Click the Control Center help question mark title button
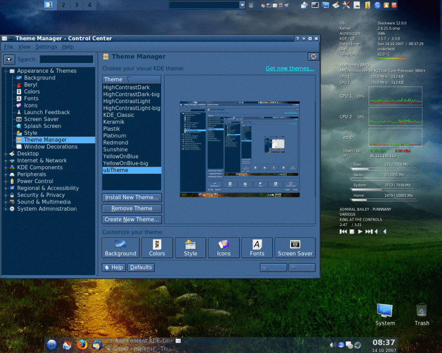The width and height of the screenshot is (442, 353). [x=297, y=39]
